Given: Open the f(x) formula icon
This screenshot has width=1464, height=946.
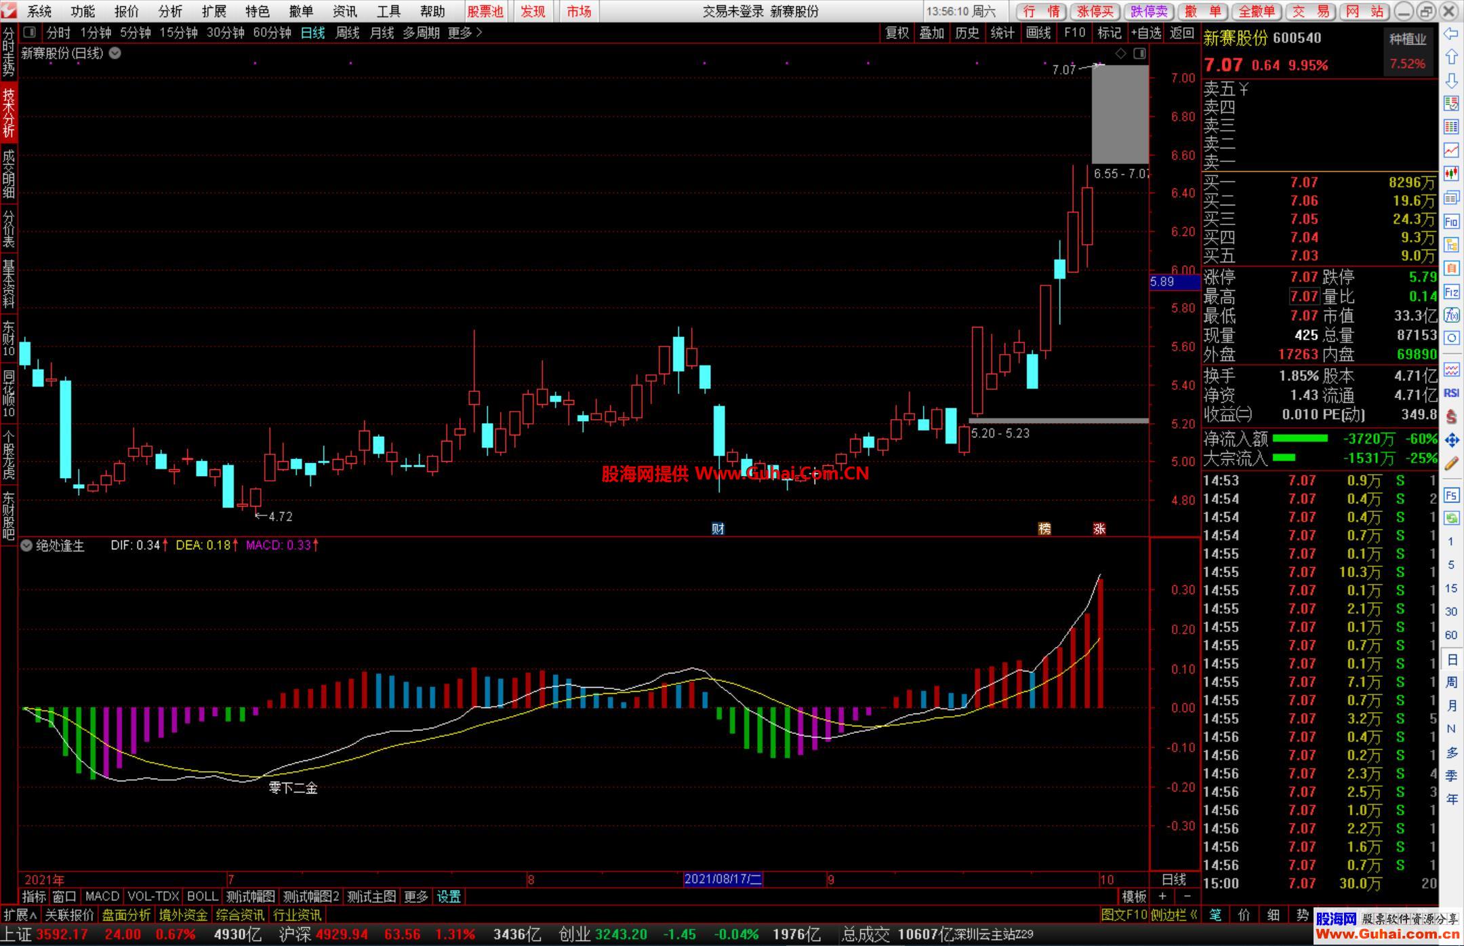Looking at the screenshot, I should (x=1451, y=315).
